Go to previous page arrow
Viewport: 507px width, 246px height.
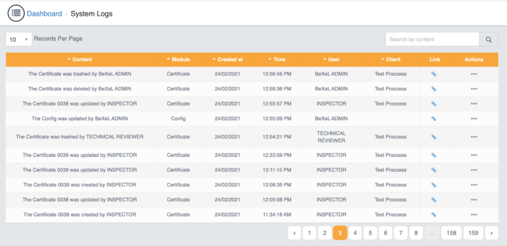(x=294, y=233)
